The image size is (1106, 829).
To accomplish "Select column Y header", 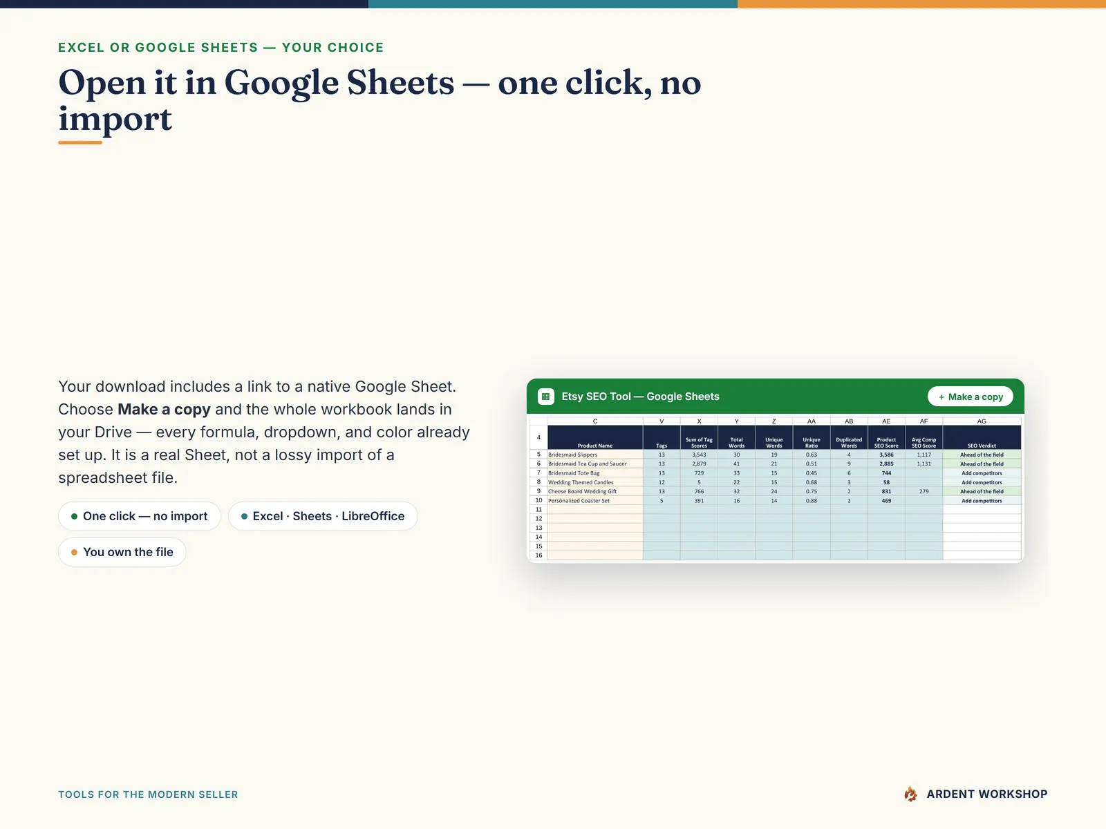I will pyautogui.click(x=736, y=421).
